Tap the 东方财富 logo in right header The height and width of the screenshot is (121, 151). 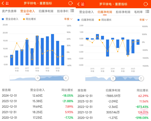pyautogui.click(x=83, y=4)
